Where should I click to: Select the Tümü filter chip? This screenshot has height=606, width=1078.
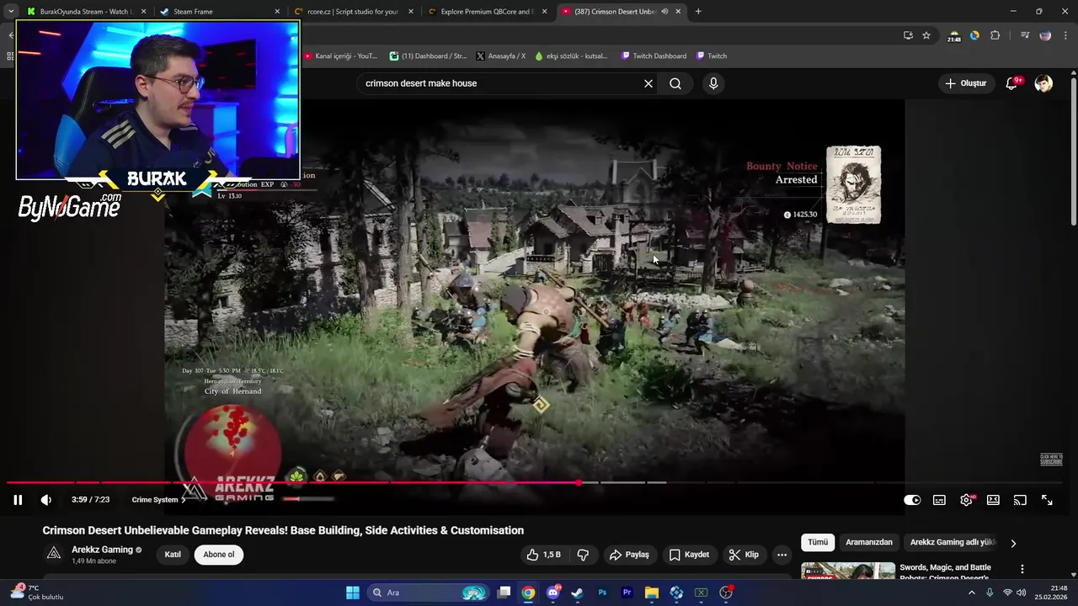tap(818, 543)
